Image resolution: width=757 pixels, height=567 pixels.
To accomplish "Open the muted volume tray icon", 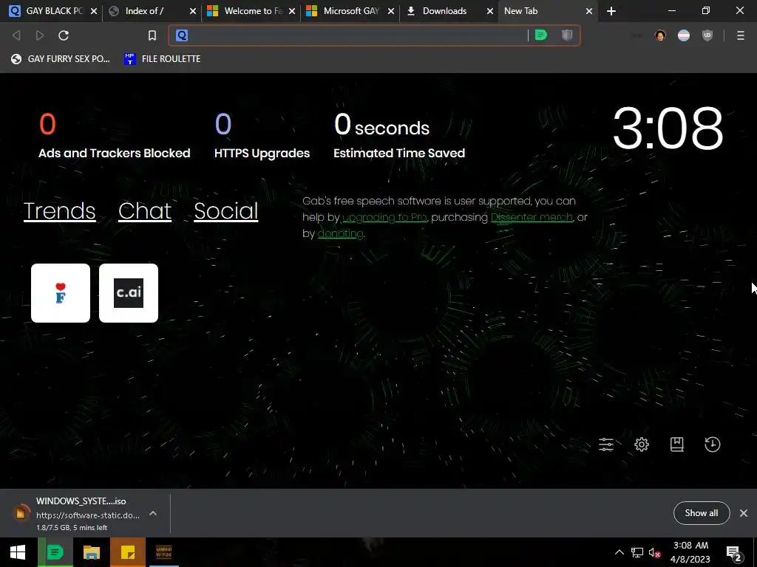I will (x=655, y=552).
